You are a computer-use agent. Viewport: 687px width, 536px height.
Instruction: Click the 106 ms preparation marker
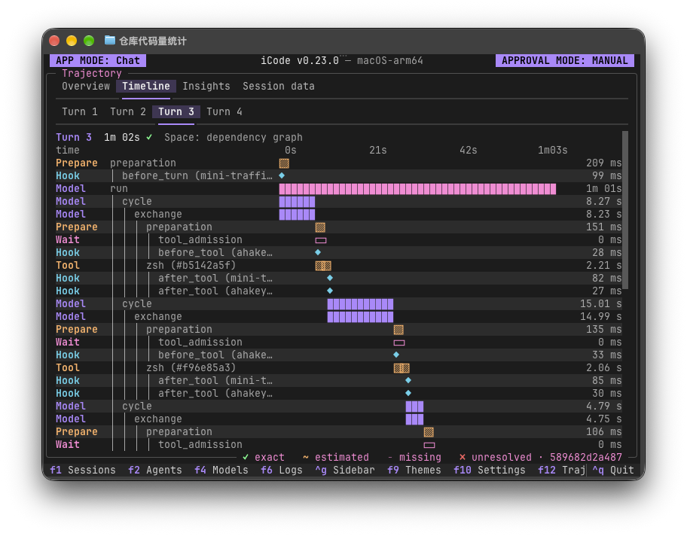coord(429,432)
